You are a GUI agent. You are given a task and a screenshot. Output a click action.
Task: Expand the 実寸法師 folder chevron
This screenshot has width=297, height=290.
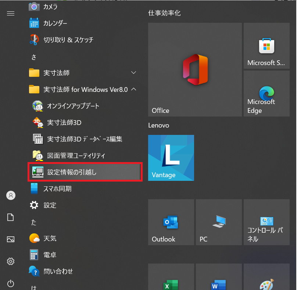tap(133, 73)
